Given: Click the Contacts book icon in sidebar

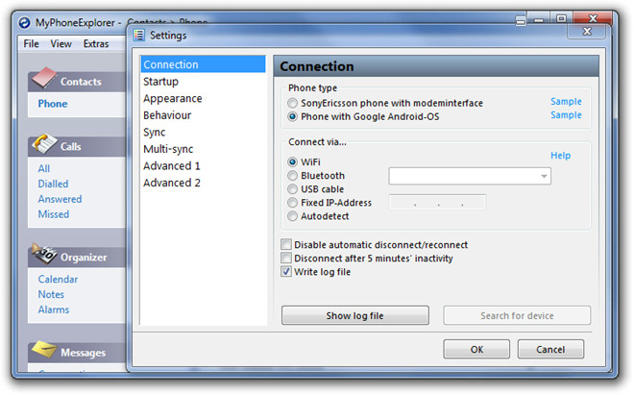Looking at the screenshot, I should point(44,78).
